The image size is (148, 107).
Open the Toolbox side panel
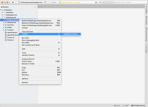coord(147,10)
